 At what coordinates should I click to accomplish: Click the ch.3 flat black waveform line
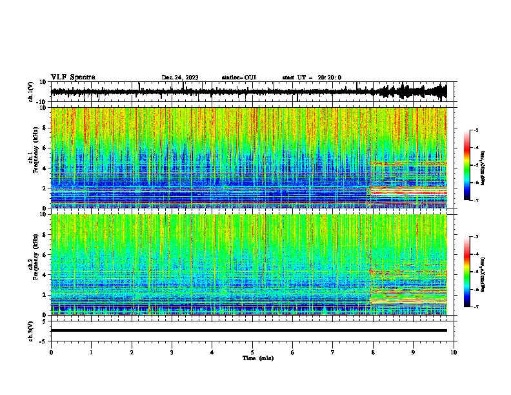click(249, 330)
